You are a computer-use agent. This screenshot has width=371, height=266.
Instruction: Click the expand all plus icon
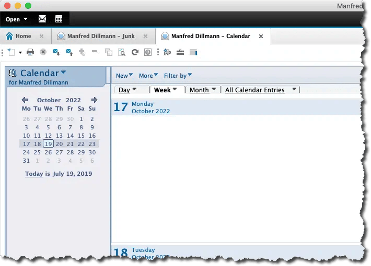(x=83, y=52)
